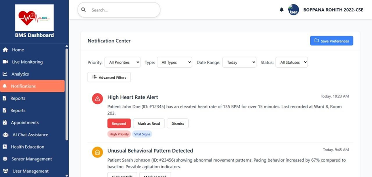Image resolution: width=372 pixels, height=177 pixels.
Task: Click the BMS heart logo
Action: pyautogui.click(x=34, y=18)
